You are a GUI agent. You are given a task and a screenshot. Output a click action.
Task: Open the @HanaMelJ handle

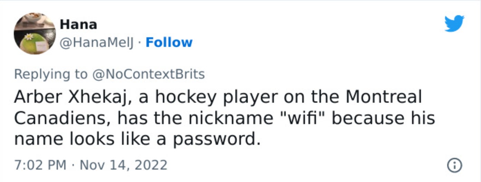coord(98,42)
